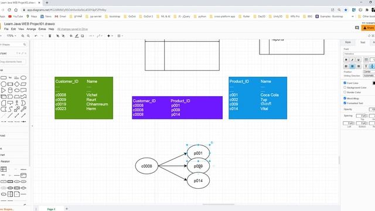Apply underline text formatting

point(358,60)
